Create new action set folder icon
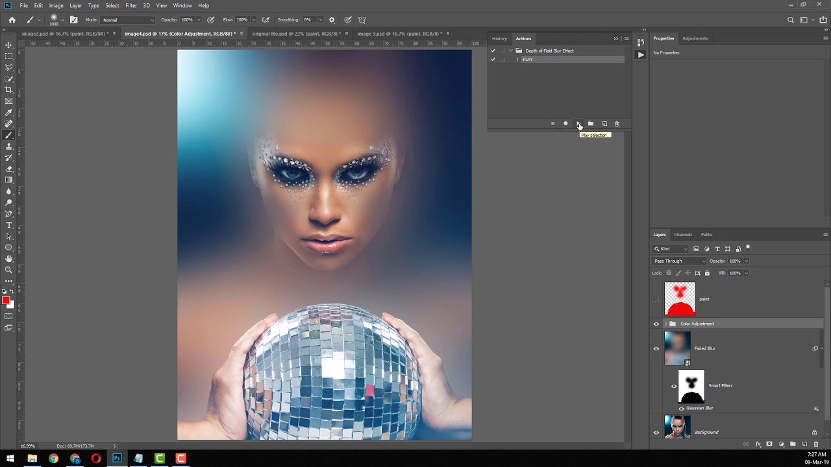Viewport: 831px width, 467px height. coord(591,123)
